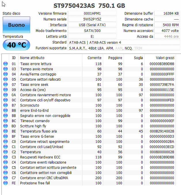The height and width of the screenshot is (195, 181).
Task: Click the Valori grezzi column header
Action: pyautogui.click(x=160, y=58)
